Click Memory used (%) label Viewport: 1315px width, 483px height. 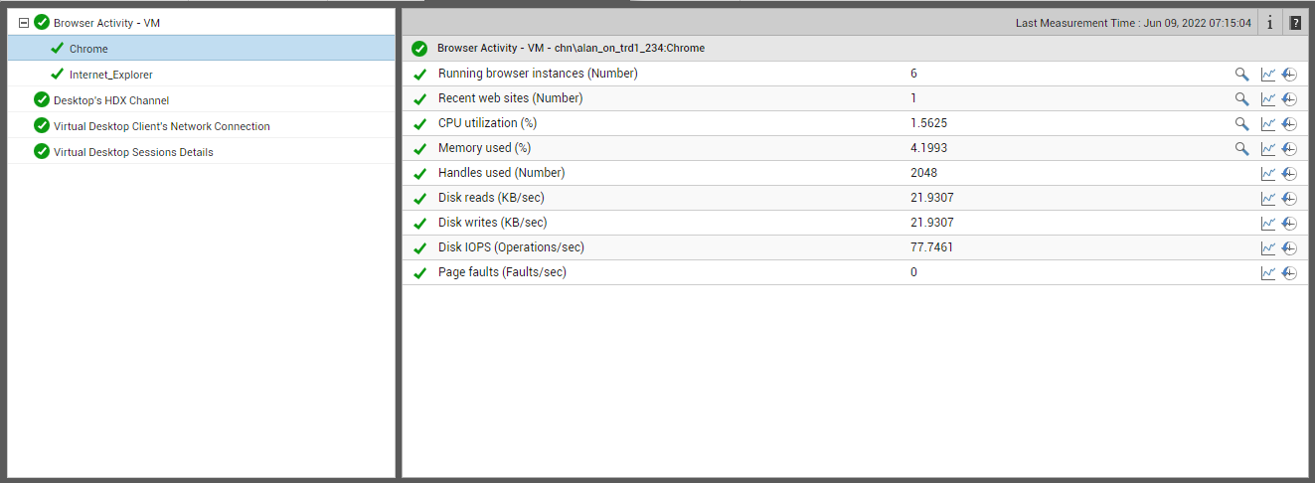click(x=485, y=148)
